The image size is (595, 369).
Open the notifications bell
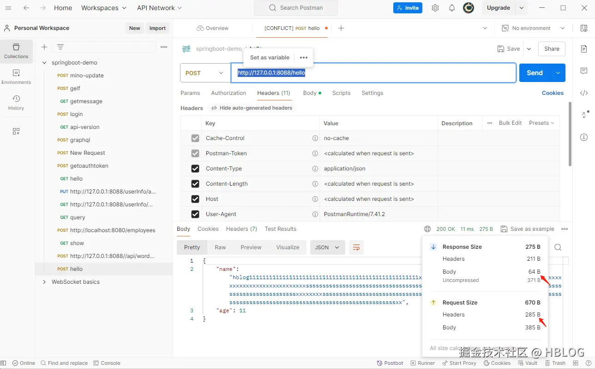[x=452, y=8]
